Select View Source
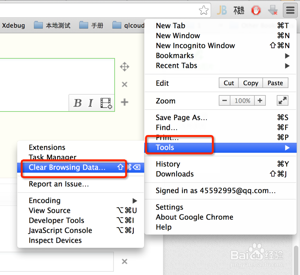Viewport: 300px width, 275px height. tap(80, 210)
